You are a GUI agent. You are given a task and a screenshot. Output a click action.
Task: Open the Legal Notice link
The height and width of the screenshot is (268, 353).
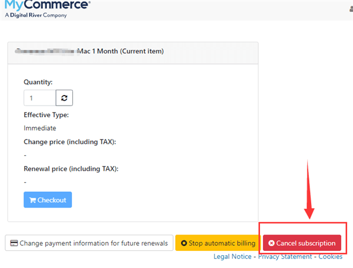231,257
